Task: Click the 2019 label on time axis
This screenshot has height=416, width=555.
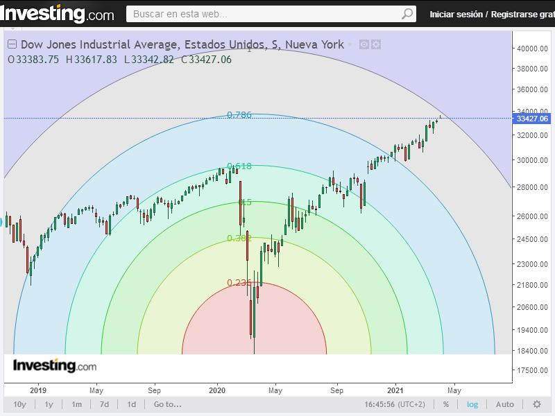Action: tap(38, 390)
